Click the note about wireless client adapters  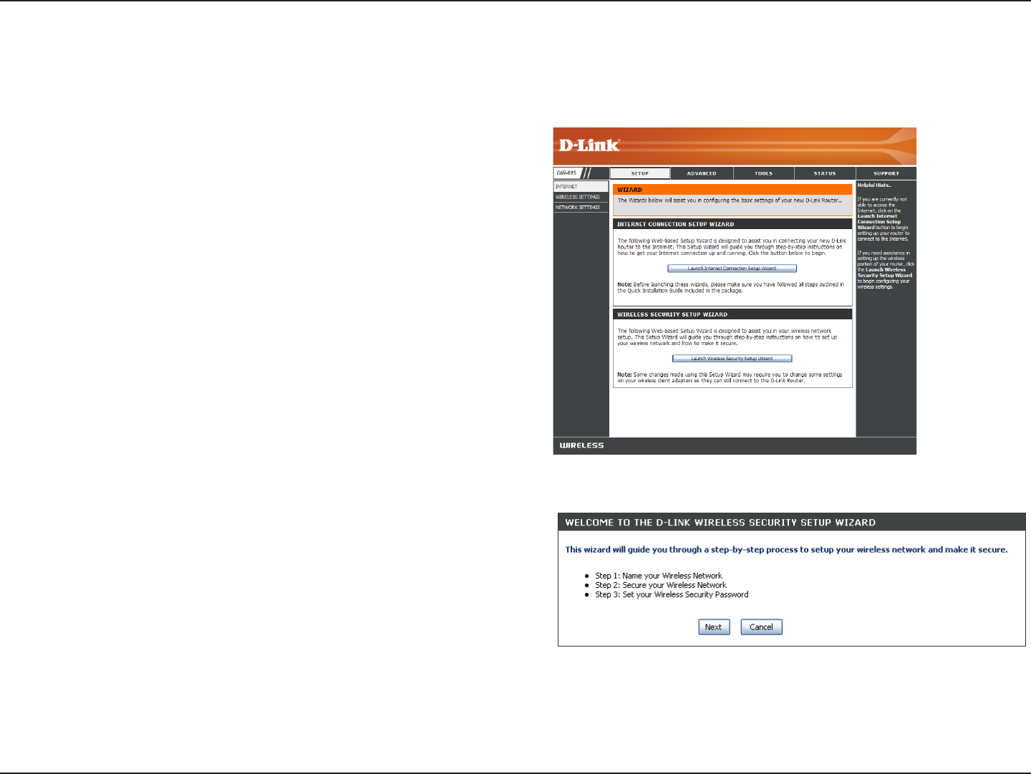[x=730, y=378]
